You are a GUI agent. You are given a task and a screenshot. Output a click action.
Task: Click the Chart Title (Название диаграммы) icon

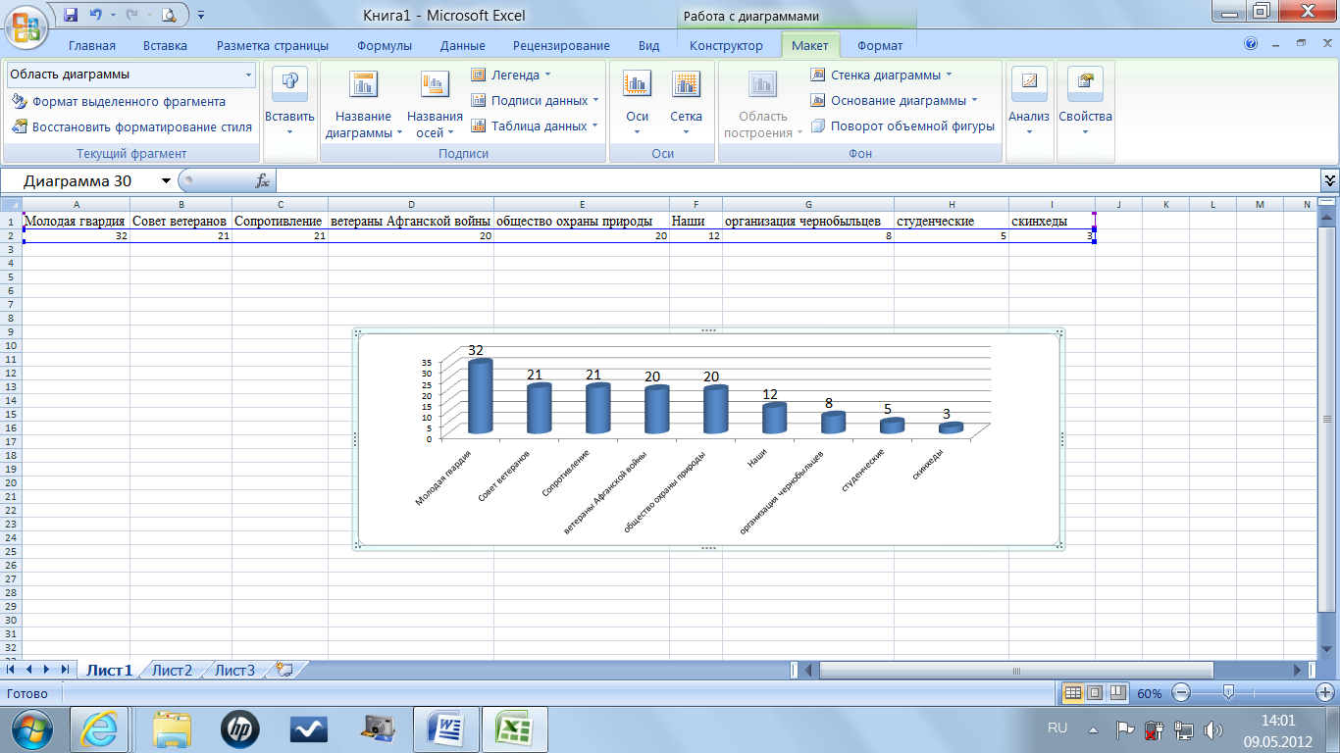pyautogui.click(x=363, y=85)
